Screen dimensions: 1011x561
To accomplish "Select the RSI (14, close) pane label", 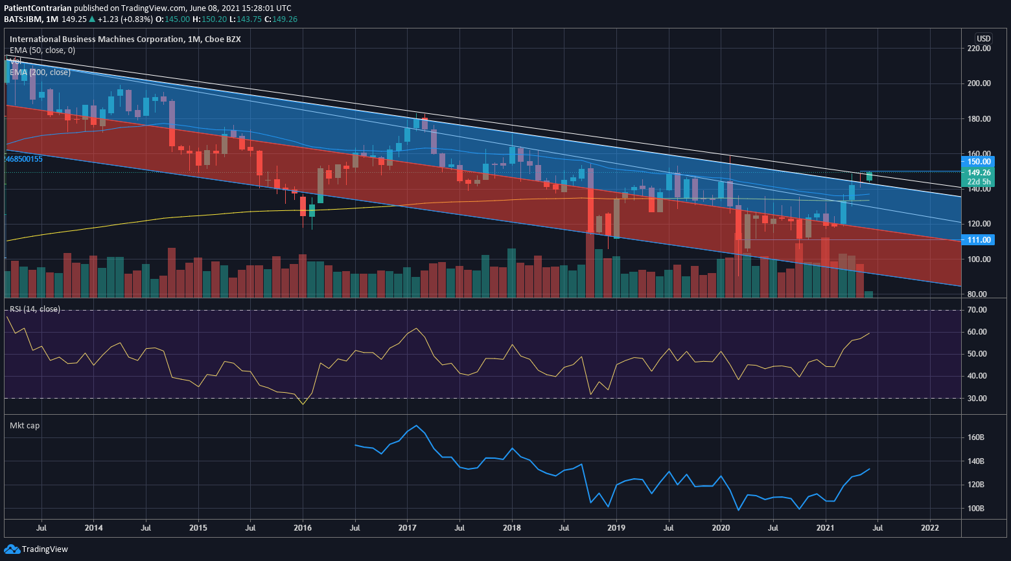I will pyautogui.click(x=35, y=309).
